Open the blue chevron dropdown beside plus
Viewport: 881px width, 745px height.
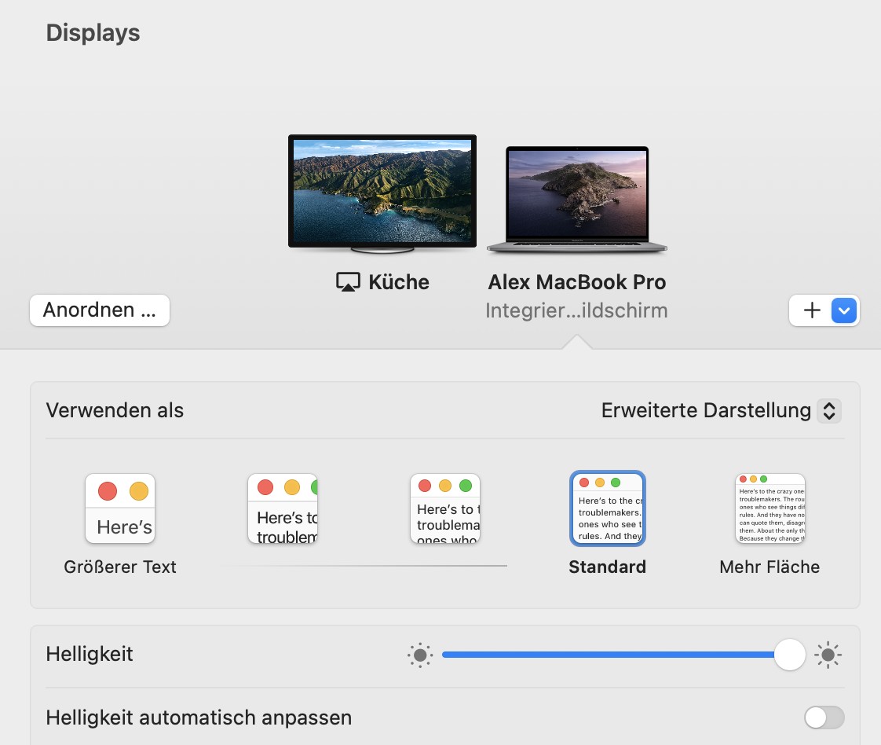coord(844,310)
